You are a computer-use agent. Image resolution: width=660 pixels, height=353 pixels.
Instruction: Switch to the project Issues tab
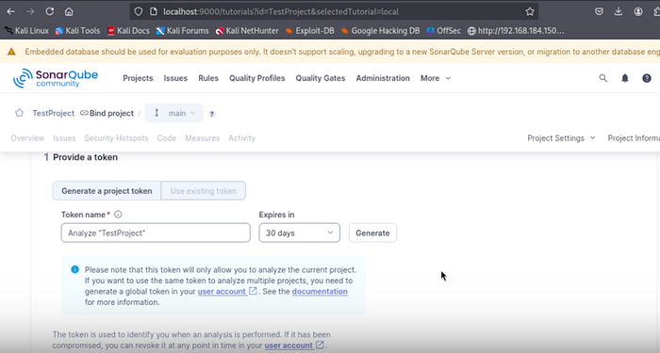coord(64,138)
